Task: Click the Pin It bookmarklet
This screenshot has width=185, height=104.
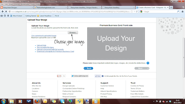Action: point(56,16)
